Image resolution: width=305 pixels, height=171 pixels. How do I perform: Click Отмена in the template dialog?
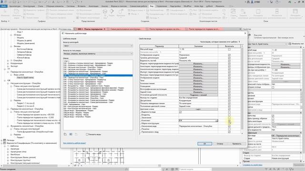220,143
